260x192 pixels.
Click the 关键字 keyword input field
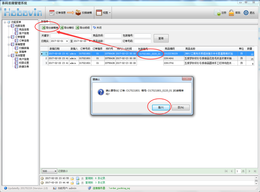(71, 35)
